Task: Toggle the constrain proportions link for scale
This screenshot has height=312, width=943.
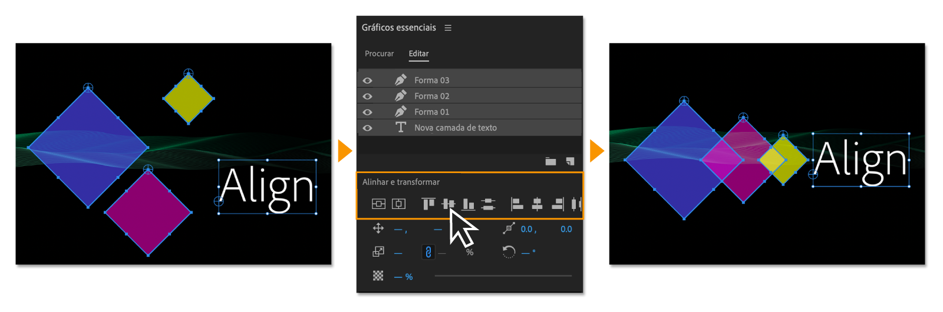Action: pos(428,252)
